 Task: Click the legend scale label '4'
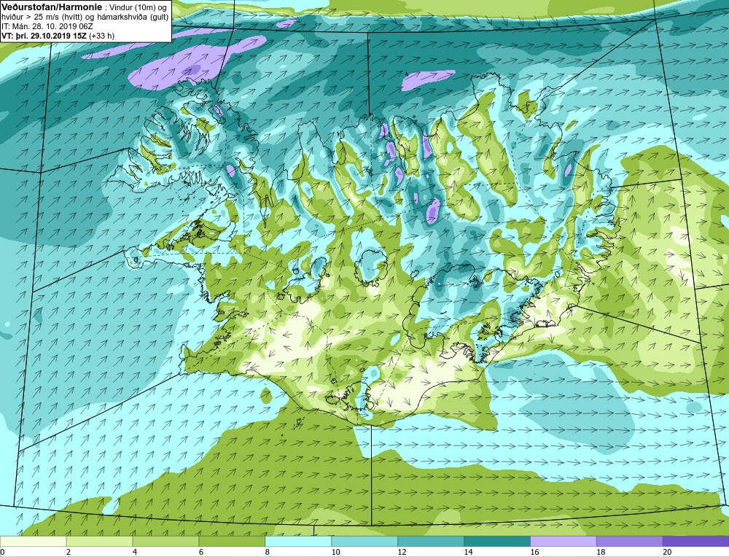coord(135,552)
